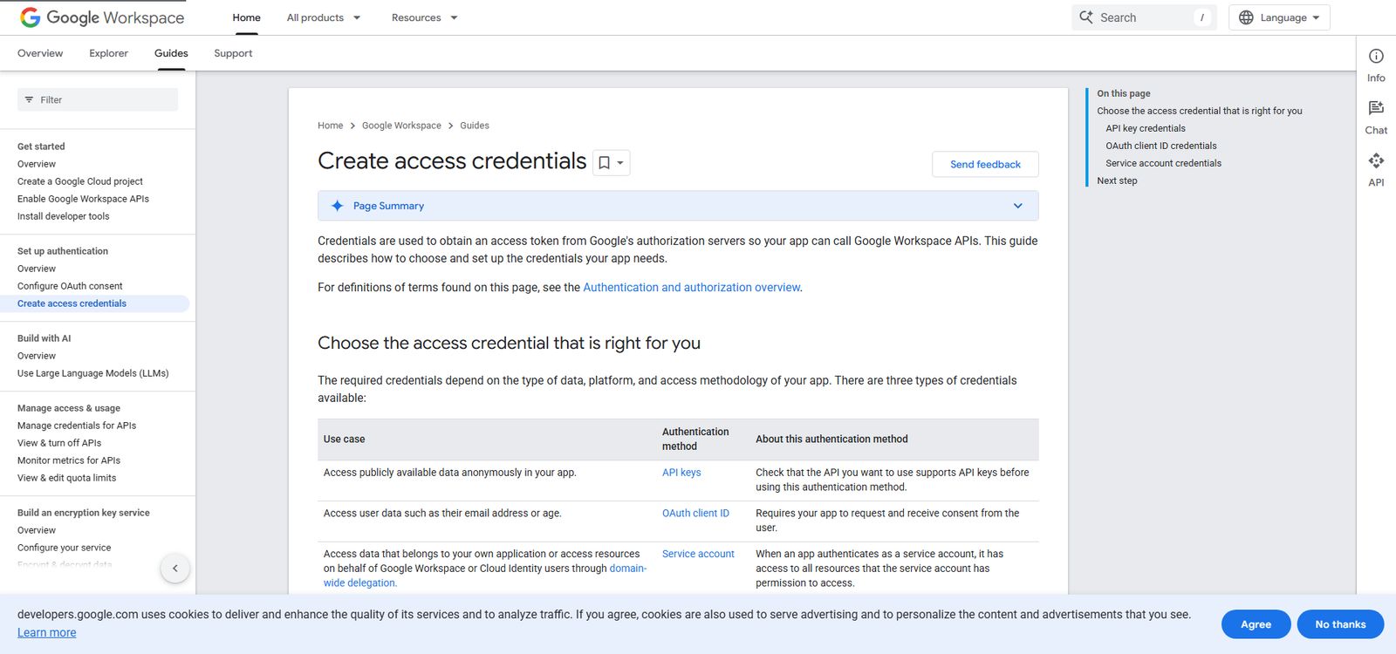Click No thanks on cookie banner
The image size is (1396, 654).
[1340, 624]
